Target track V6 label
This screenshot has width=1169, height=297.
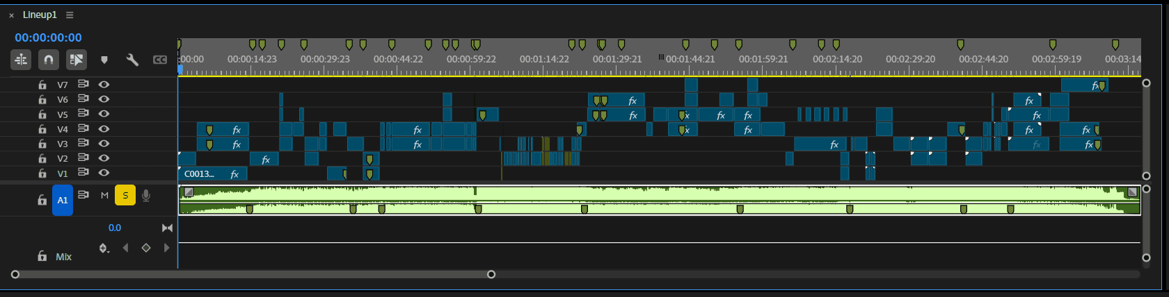click(63, 99)
